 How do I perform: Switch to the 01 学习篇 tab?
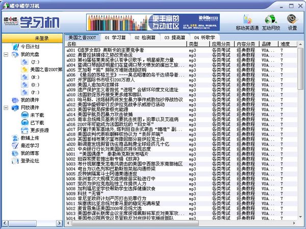tap(115, 37)
